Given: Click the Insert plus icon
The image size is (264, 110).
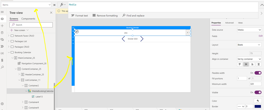Looking at the screenshot, I should tap(2, 26).
